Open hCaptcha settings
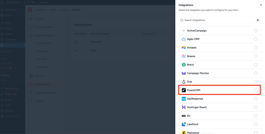 (x=42, y=51)
